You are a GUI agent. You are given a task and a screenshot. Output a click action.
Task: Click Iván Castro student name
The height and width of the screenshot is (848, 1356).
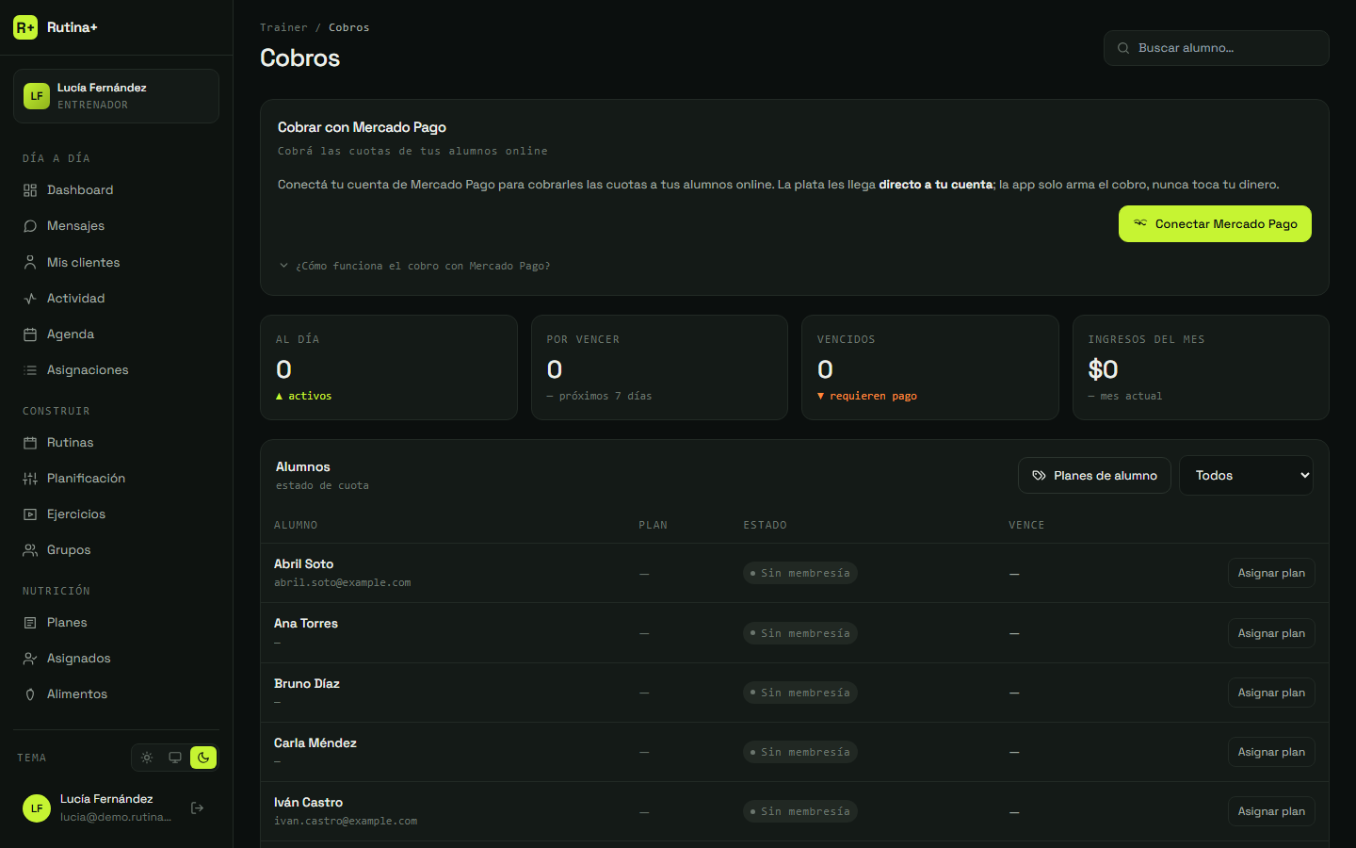[x=308, y=803]
